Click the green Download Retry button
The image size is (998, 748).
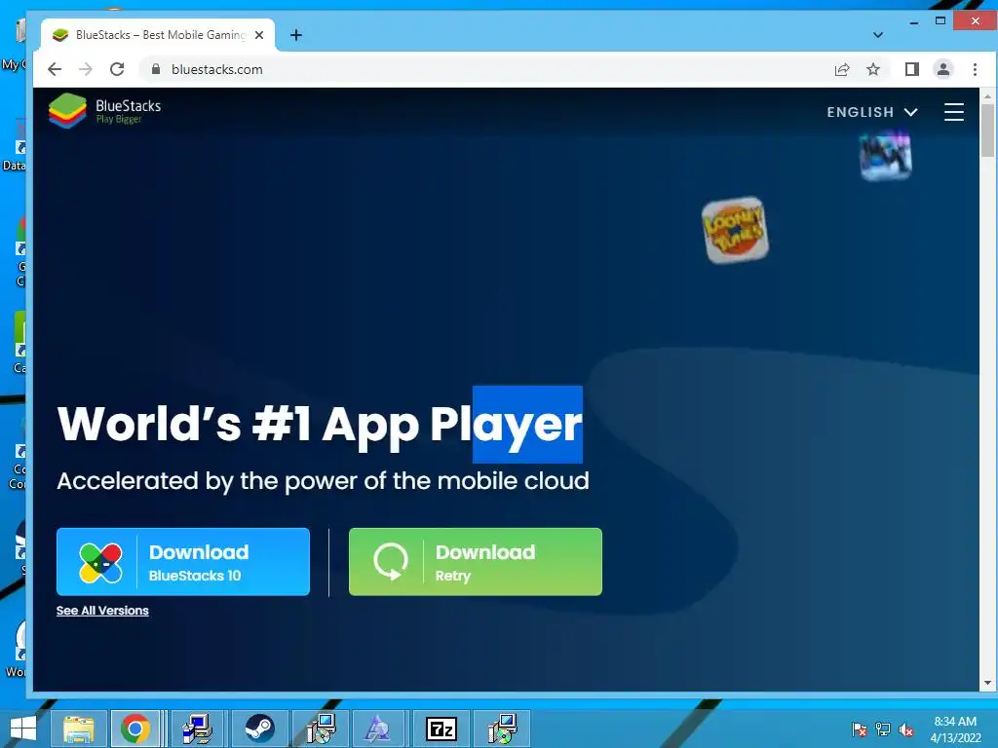pos(476,562)
